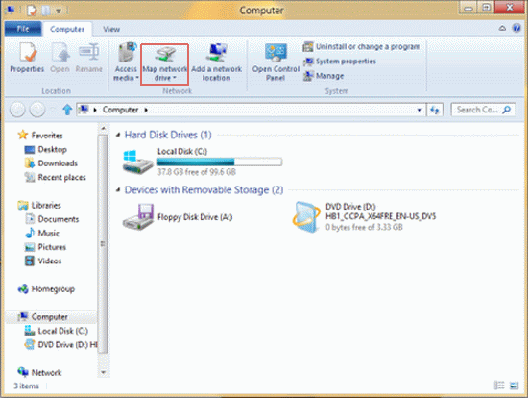Refresh the address bar location

pyautogui.click(x=435, y=110)
